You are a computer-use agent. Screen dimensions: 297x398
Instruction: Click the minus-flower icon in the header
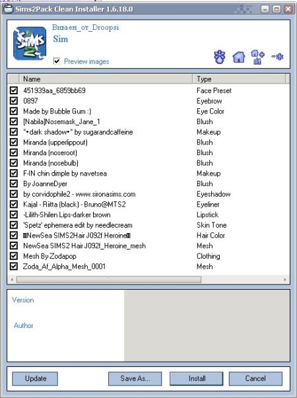coord(277,56)
